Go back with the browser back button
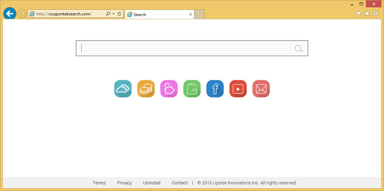 10,14
